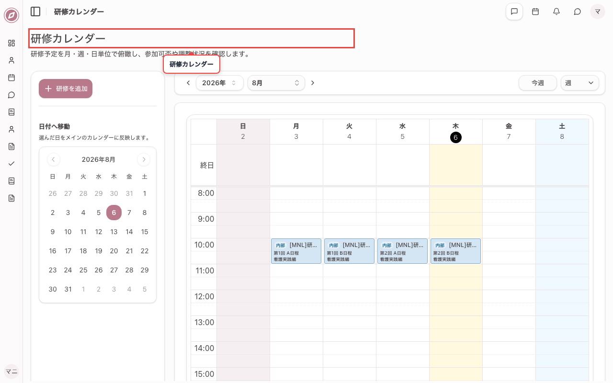Viewport: 613px width, 383px height.
Task: Click the 研修カレンダー breadcrumb beside sidebar toggle
Action: point(79,11)
